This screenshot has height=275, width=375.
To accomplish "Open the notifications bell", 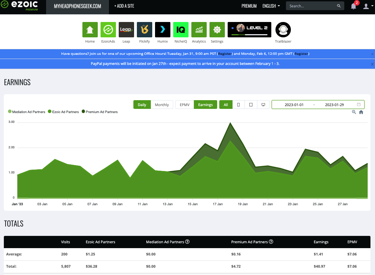I will (354, 6).
